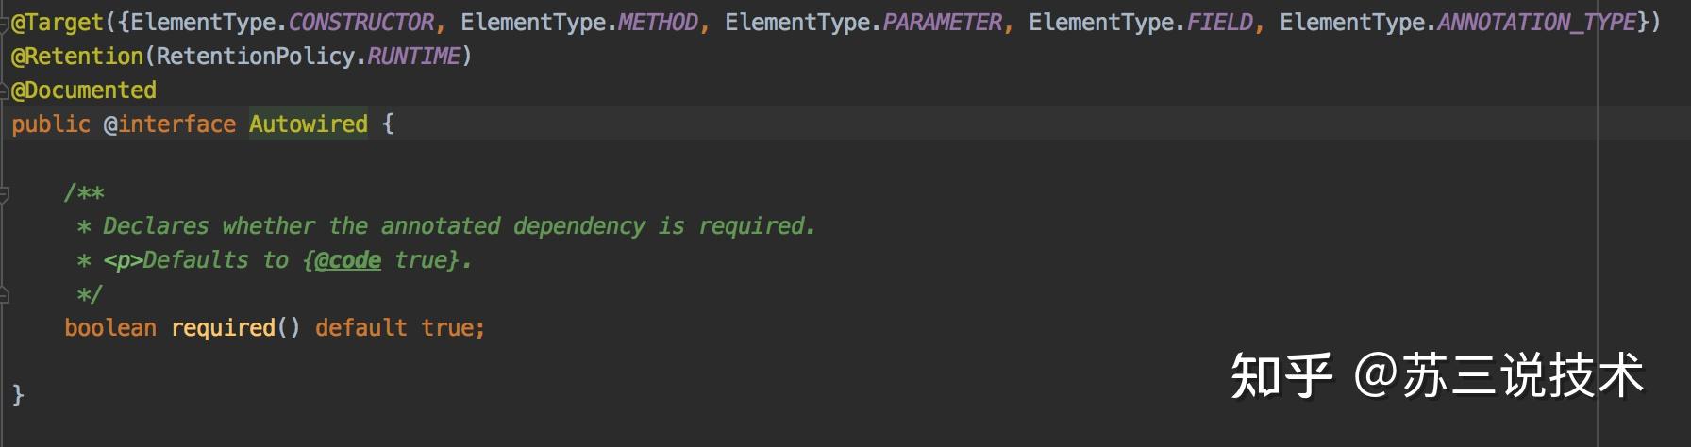Click the PARAMETER element type constant
The width and height of the screenshot is (1691, 447).
click(x=942, y=23)
